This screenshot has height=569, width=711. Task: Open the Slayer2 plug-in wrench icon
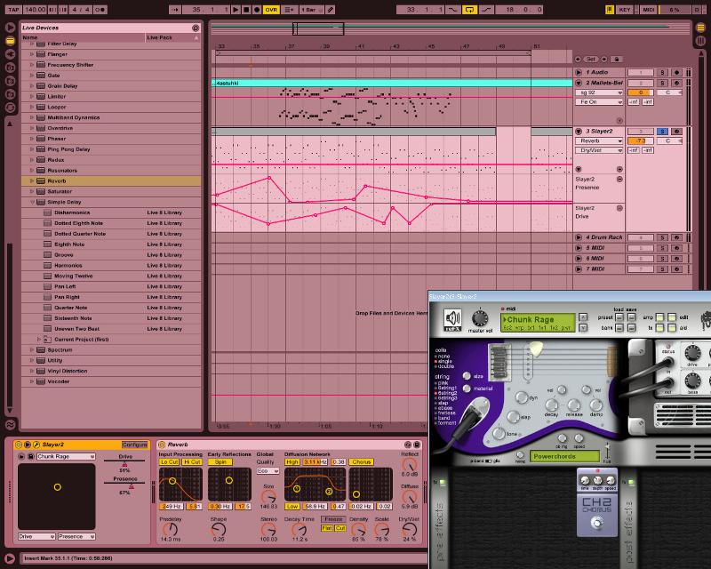coord(36,445)
